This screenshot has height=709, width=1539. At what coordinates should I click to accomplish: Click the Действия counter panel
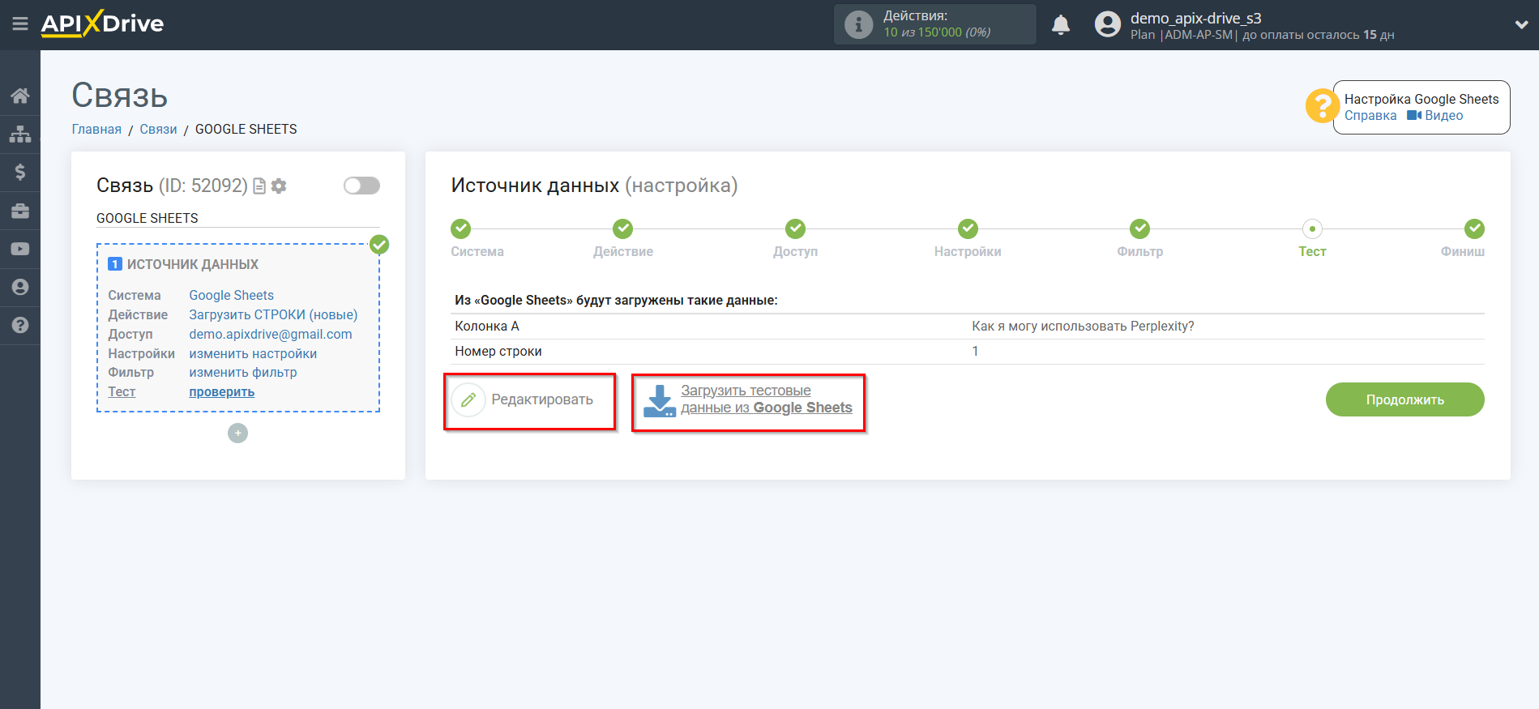click(x=935, y=24)
